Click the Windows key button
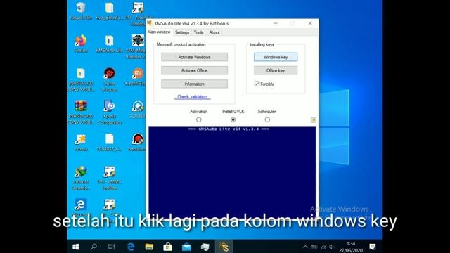Image resolution: width=450 pixels, height=253 pixels. pyautogui.click(x=276, y=57)
